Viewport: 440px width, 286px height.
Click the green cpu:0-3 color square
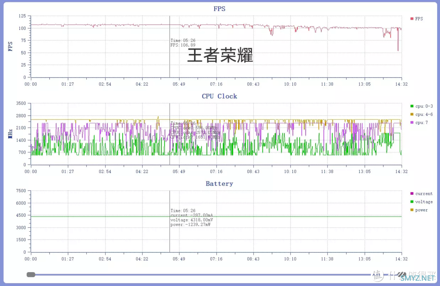411,106
